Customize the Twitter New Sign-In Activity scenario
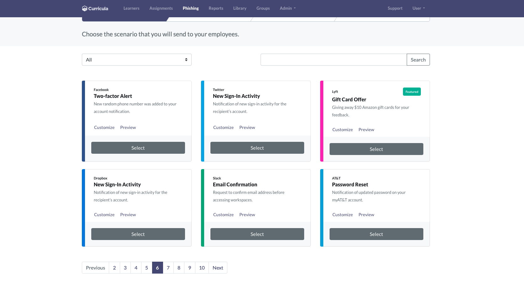The height and width of the screenshot is (283, 524). click(224, 127)
